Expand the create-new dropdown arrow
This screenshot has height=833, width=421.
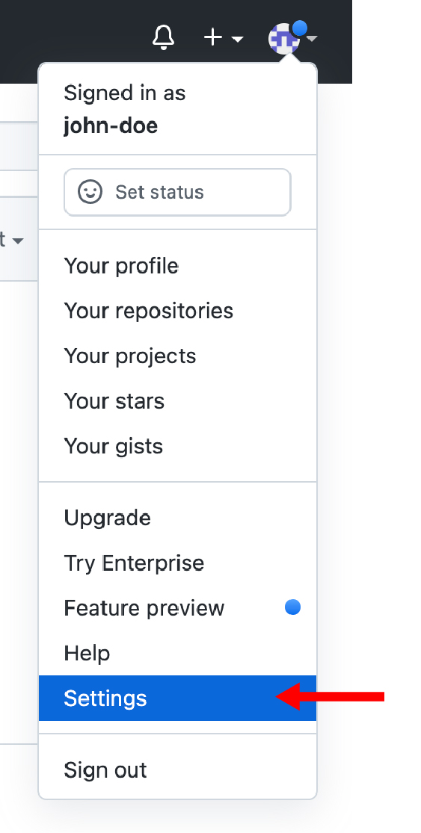click(x=238, y=40)
